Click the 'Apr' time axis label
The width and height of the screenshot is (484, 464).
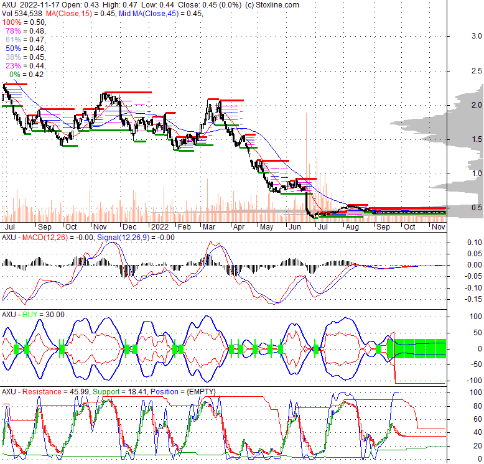pos(239,227)
